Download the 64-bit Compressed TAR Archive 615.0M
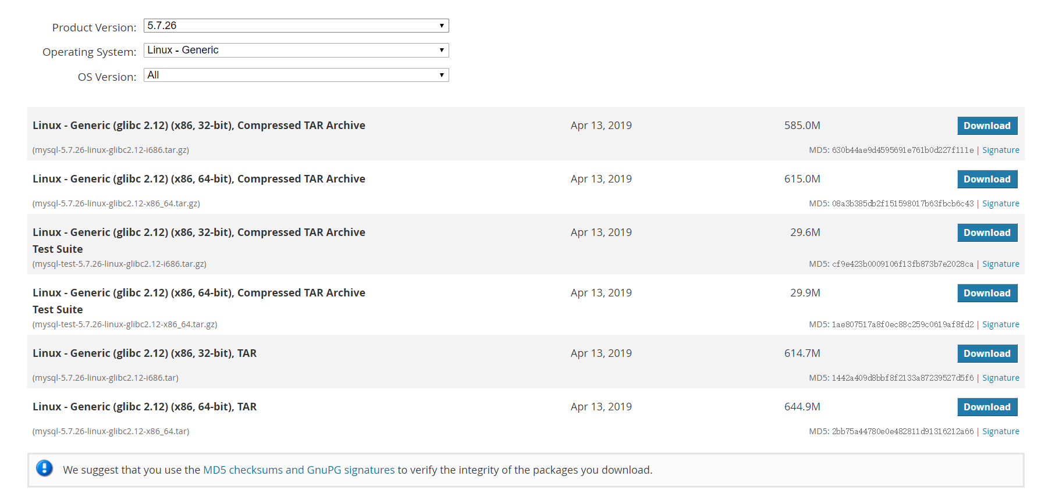Image resolution: width=1052 pixels, height=501 pixels. point(987,179)
